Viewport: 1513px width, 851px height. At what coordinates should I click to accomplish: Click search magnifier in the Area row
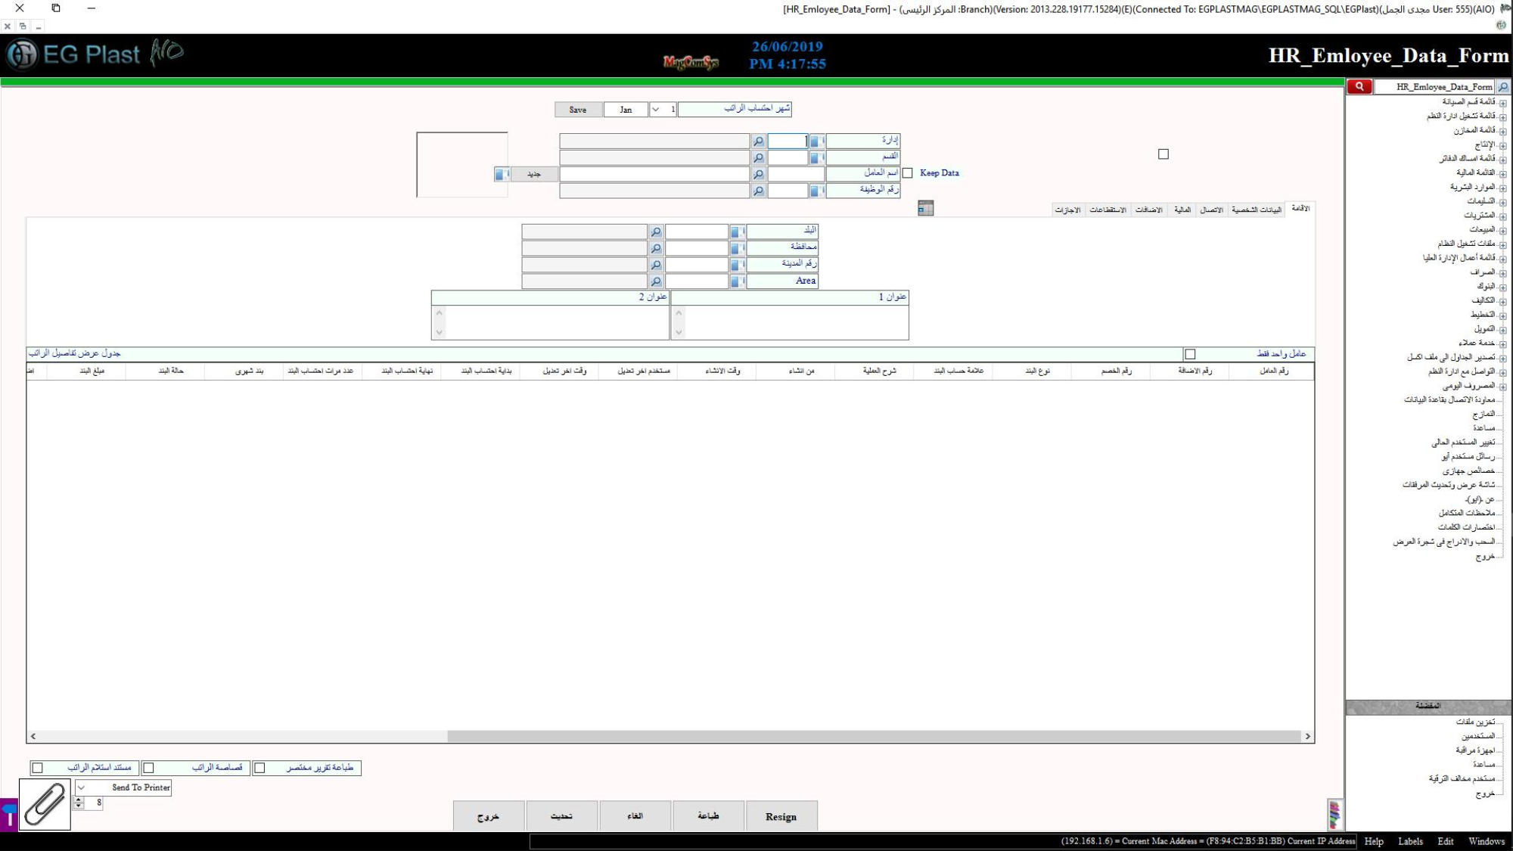point(656,281)
